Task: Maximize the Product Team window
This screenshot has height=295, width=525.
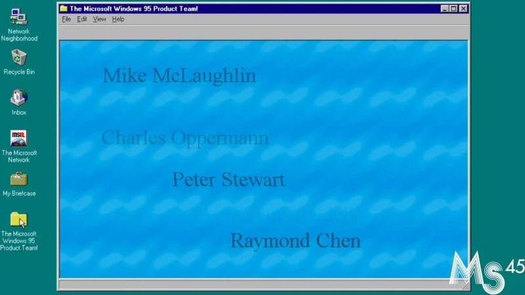Action: [453, 9]
